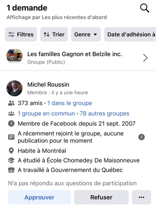The height and width of the screenshot is (213, 156).
Task: Open the Date d'adhésion filter
Action: pyautogui.click(x=130, y=34)
